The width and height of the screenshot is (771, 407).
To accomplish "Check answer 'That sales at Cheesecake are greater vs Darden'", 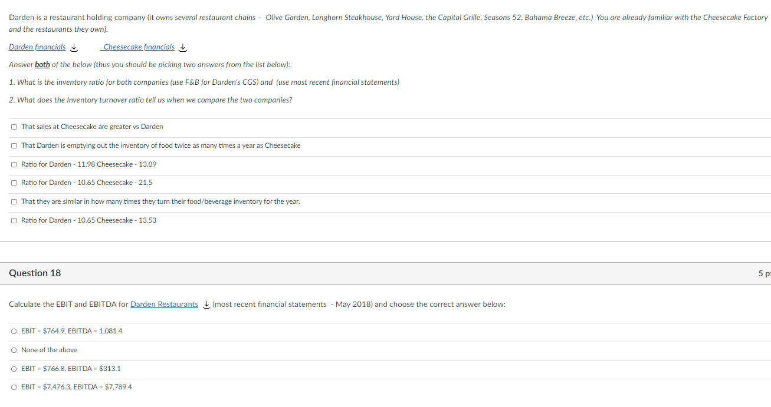I will point(13,126).
